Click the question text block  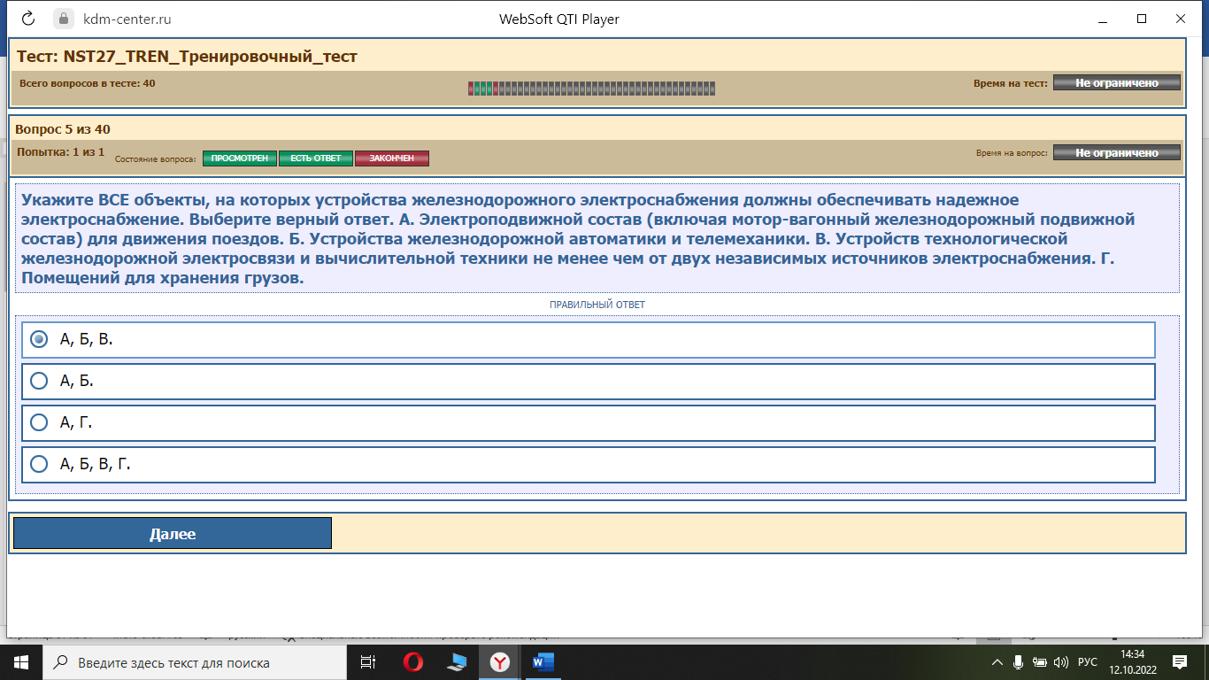click(x=597, y=238)
